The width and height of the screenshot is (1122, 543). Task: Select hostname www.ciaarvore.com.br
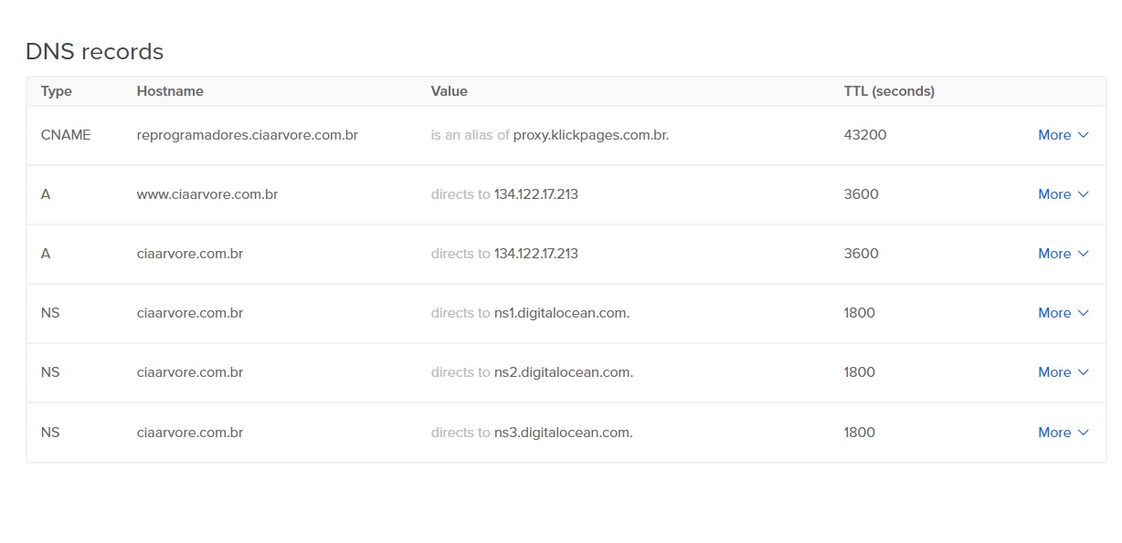pos(207,194)
